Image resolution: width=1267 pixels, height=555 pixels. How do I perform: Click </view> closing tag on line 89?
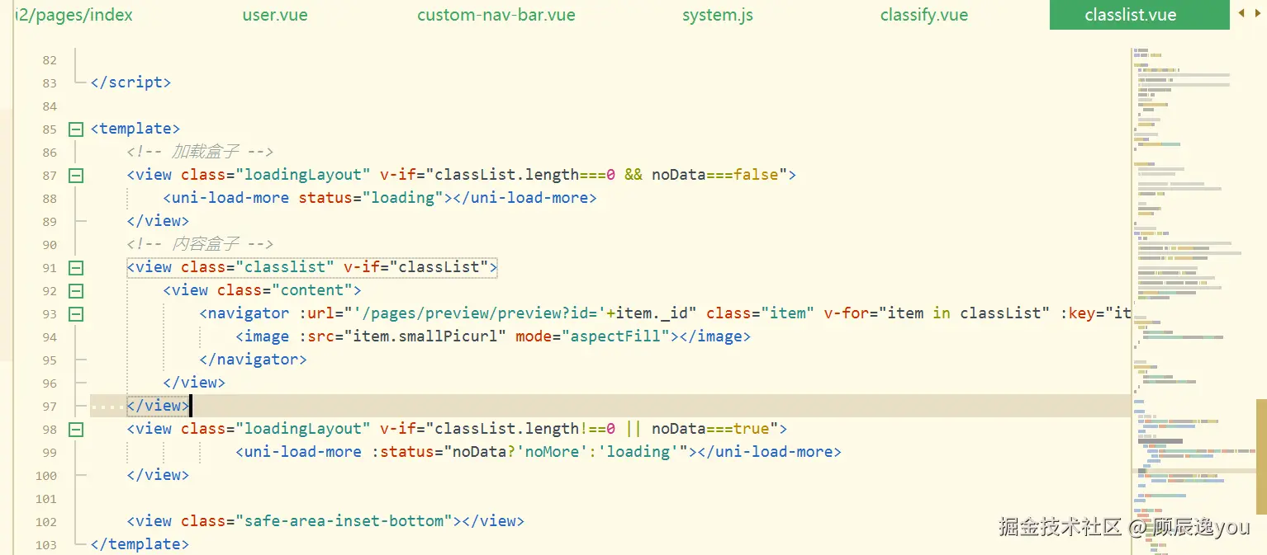(158, 221)
